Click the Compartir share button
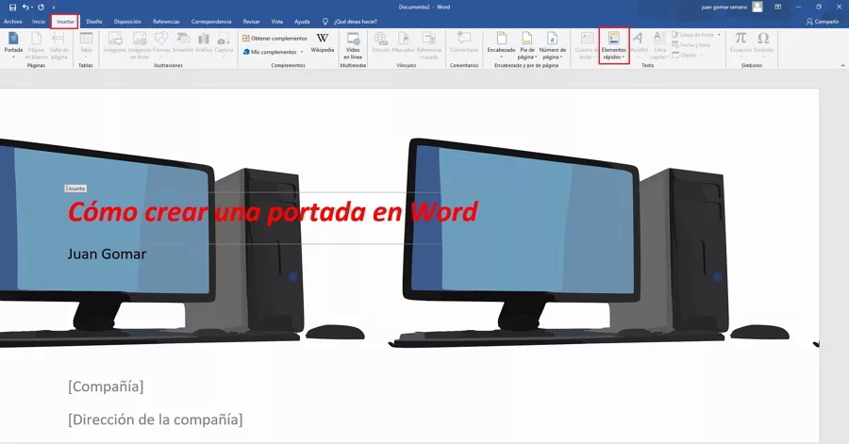Viewport: 849px width, 444px height. [823, 22]
